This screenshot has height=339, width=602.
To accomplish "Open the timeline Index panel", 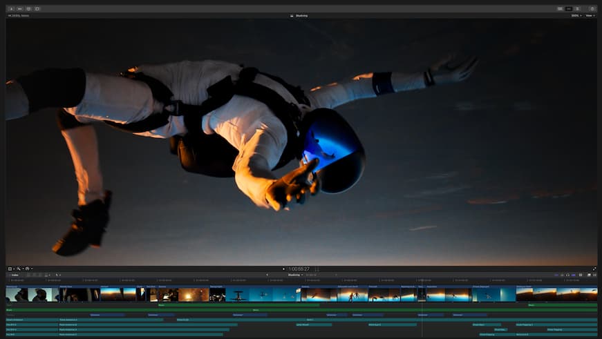I will pos(14,275).
